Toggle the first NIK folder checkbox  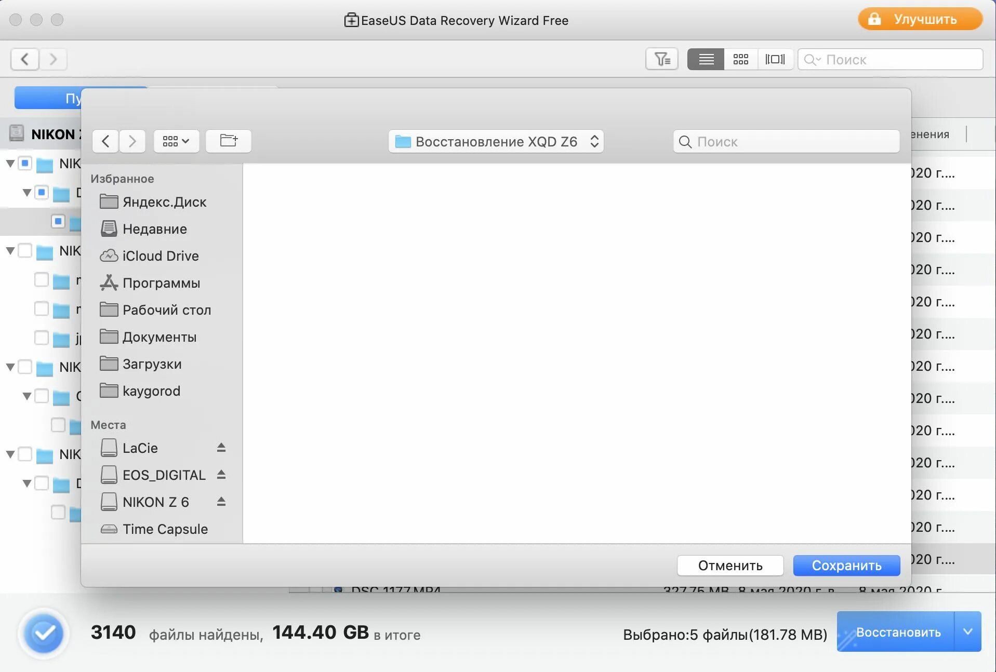[x=25, y=163]
